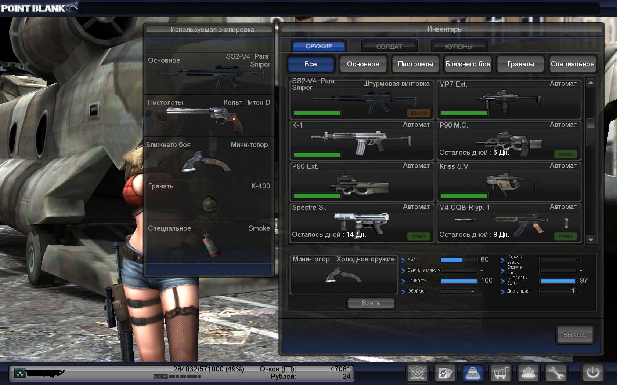This screenshot has height=385, width=617.
Task: Select the P90 Ext. weapon card
Action: [362, 181]
